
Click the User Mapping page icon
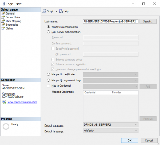[3, 21]
